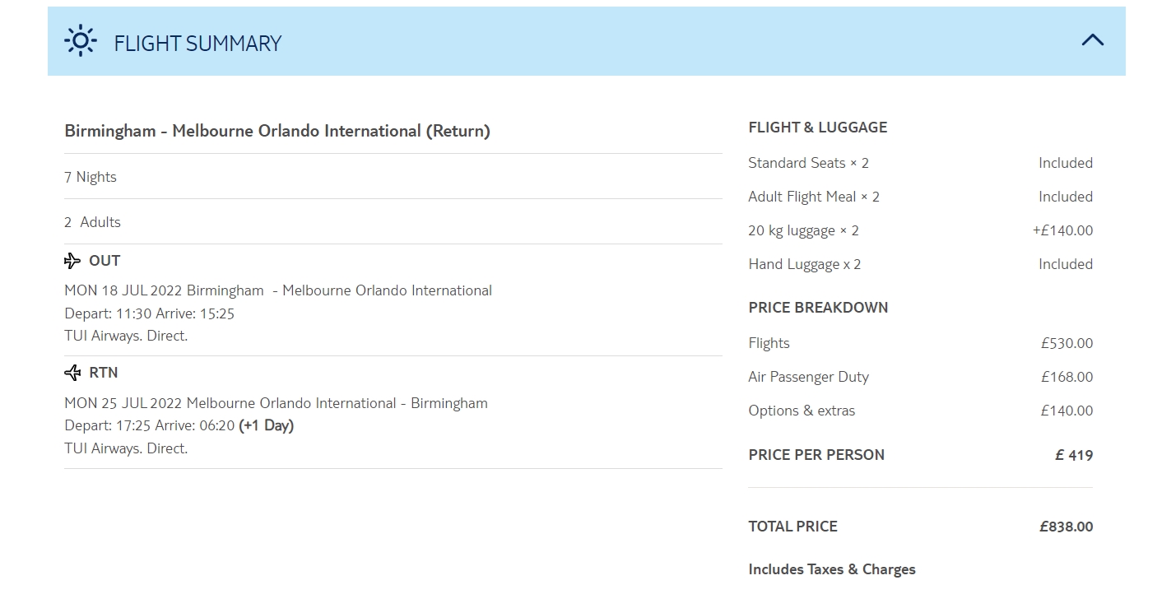Image resolution: width=1171 pixels, height=608 pixels.
Task: Click the Adult Flight Meal × 2 item
Action: pos(814,197)
